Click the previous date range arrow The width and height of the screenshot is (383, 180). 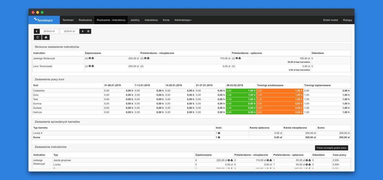(x=37, y=31)
